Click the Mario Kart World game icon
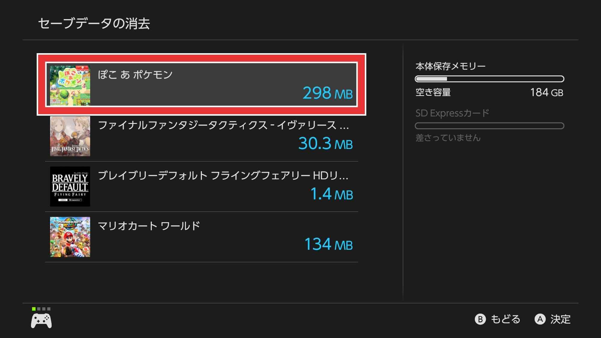Screen dimensions: 601x338 tap(70, 237)
